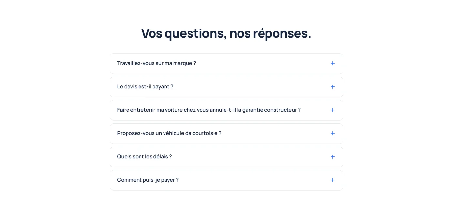Image resolution: width=452 pixels, height=216 pixels.
Task: Tap the plus icon on the garantie constructeur row
Action: coord(332,110)
